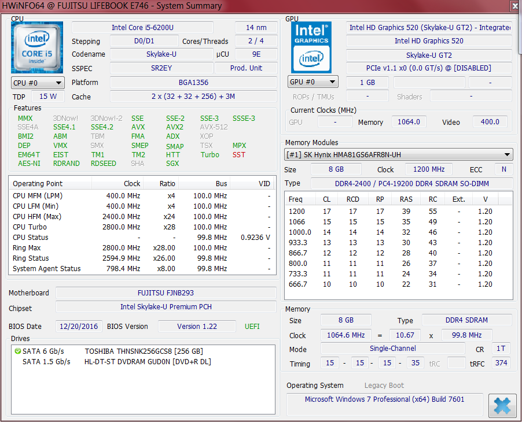Viewport: 522px width, 422px height.
Task: Click the 14 nm process field
Action: click(256, 28)
